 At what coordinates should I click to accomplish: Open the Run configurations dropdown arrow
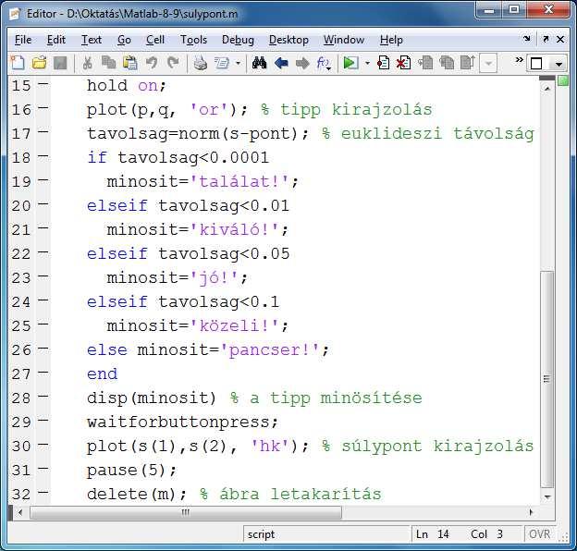[x=367, y=63]
